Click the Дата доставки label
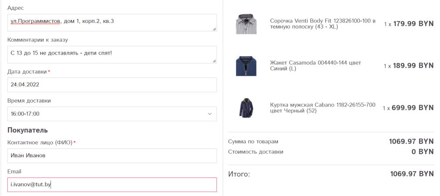440x196 pixels. [27, 72]
